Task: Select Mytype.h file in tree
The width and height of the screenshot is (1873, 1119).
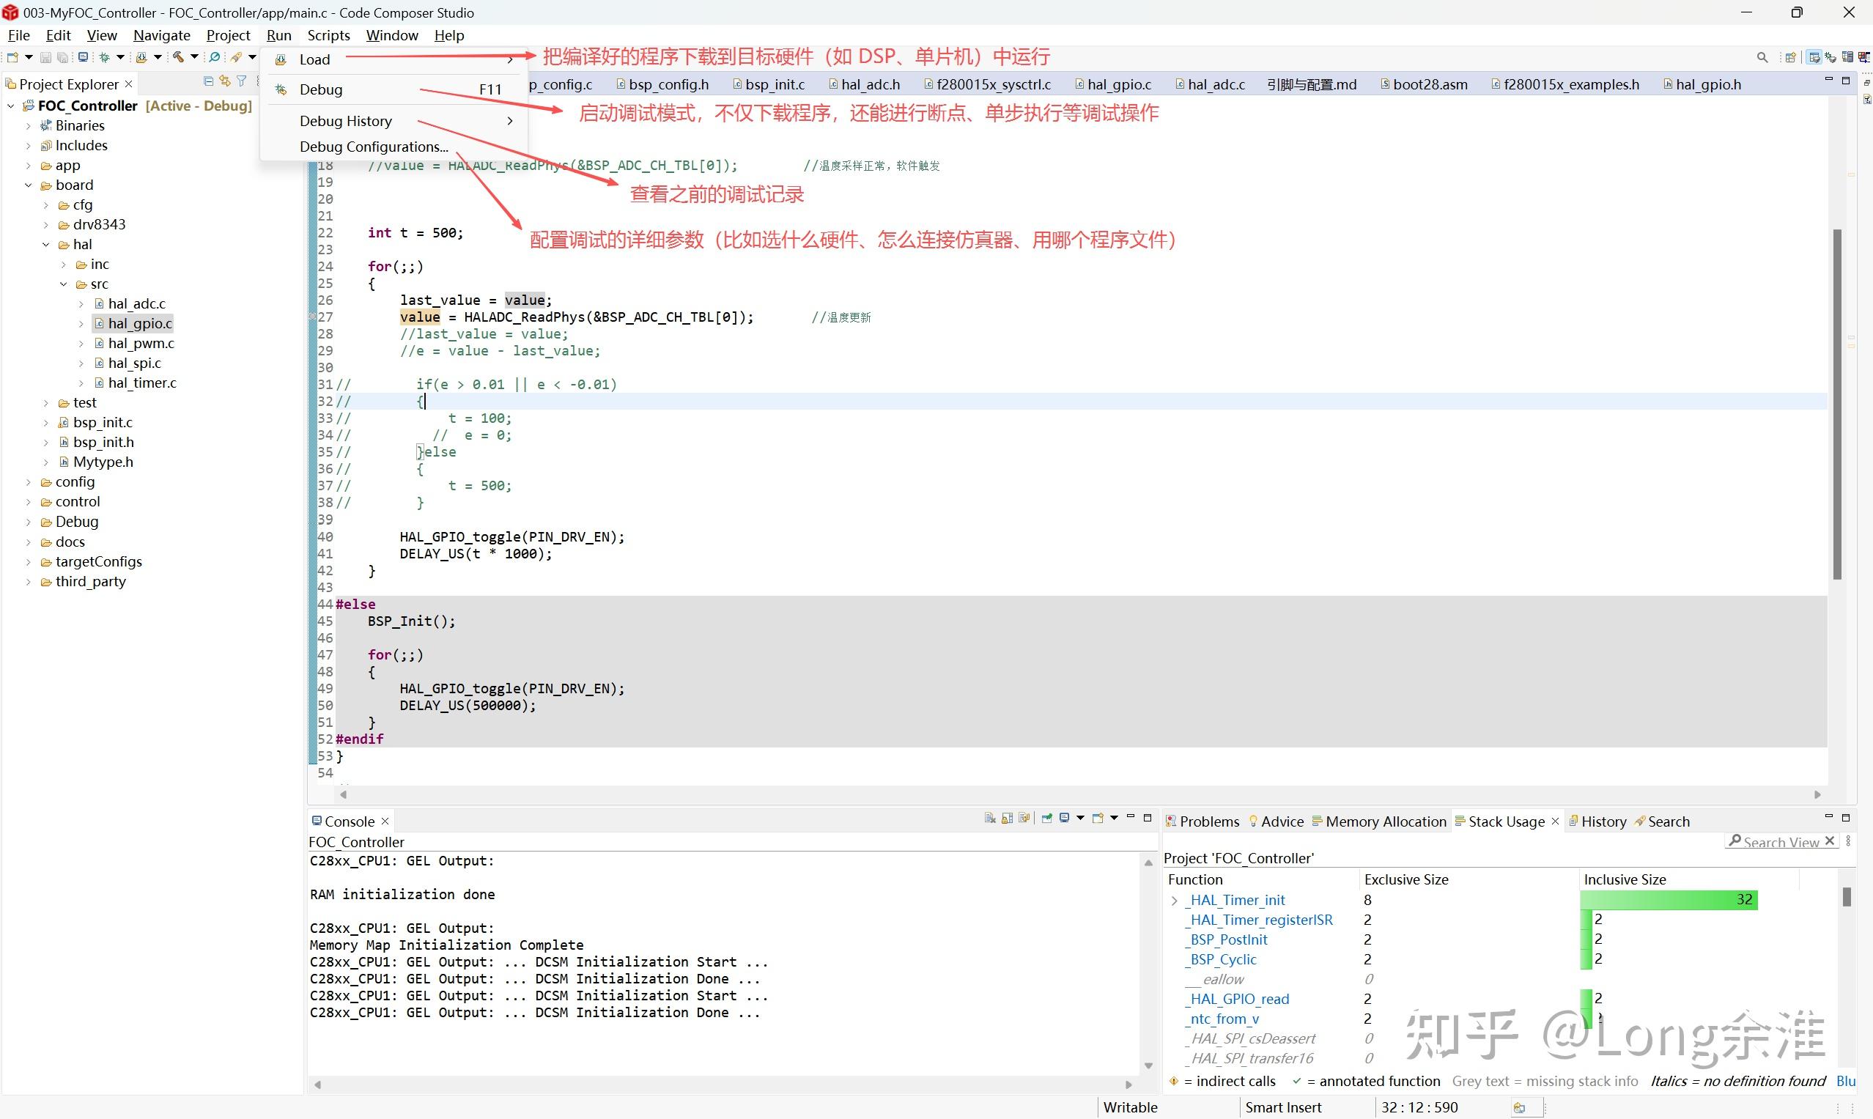Action: [x=103, y=462]
